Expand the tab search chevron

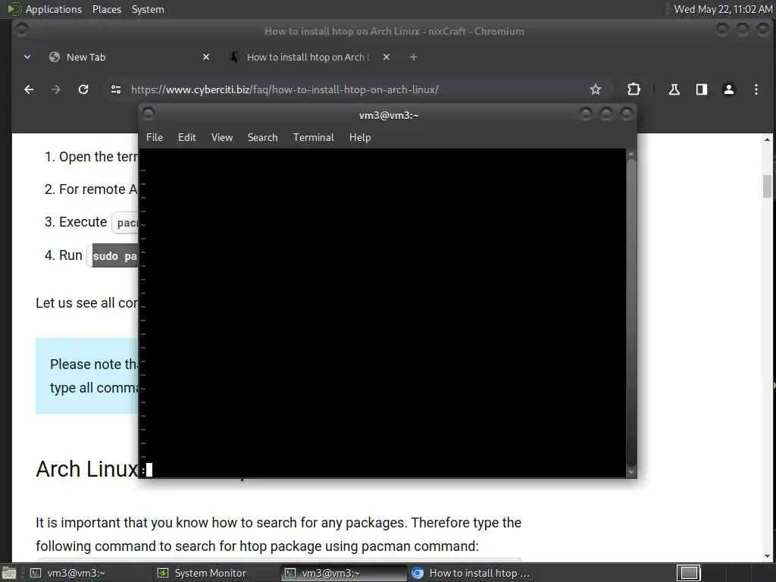click(27, 57)
